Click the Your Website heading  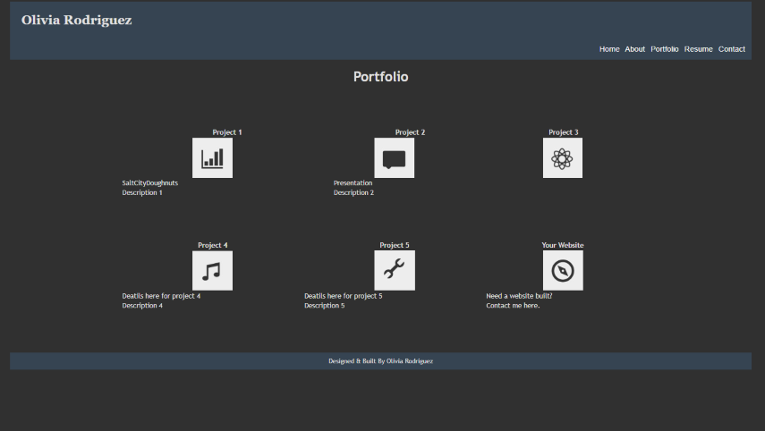coord(563,245)
